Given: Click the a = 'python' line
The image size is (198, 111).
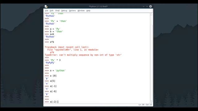Looking at the screenshot, I should pyautogui.click(x=55, y=71).
